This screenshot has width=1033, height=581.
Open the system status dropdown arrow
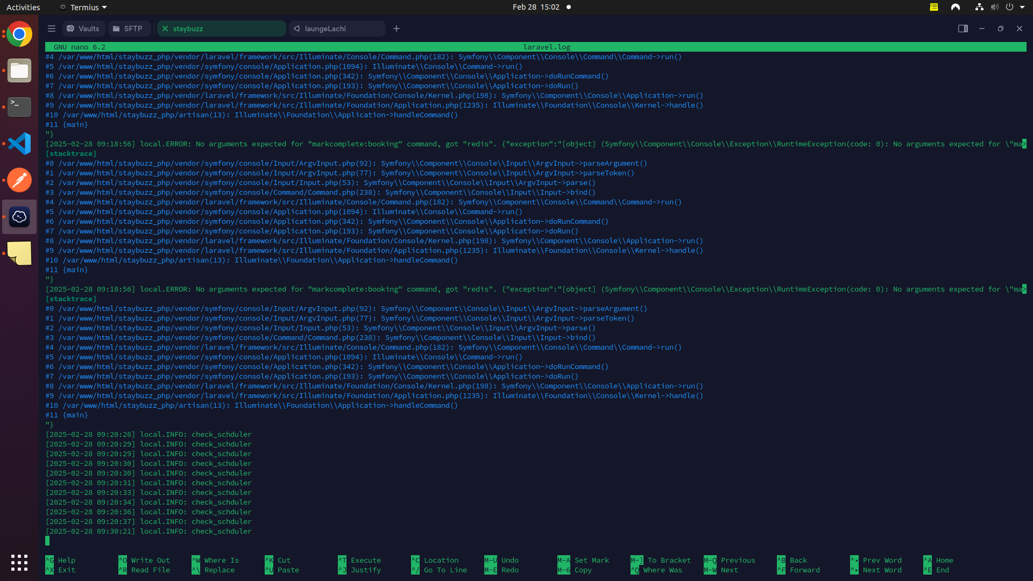pyautogui.click(x=1022, y=7)
